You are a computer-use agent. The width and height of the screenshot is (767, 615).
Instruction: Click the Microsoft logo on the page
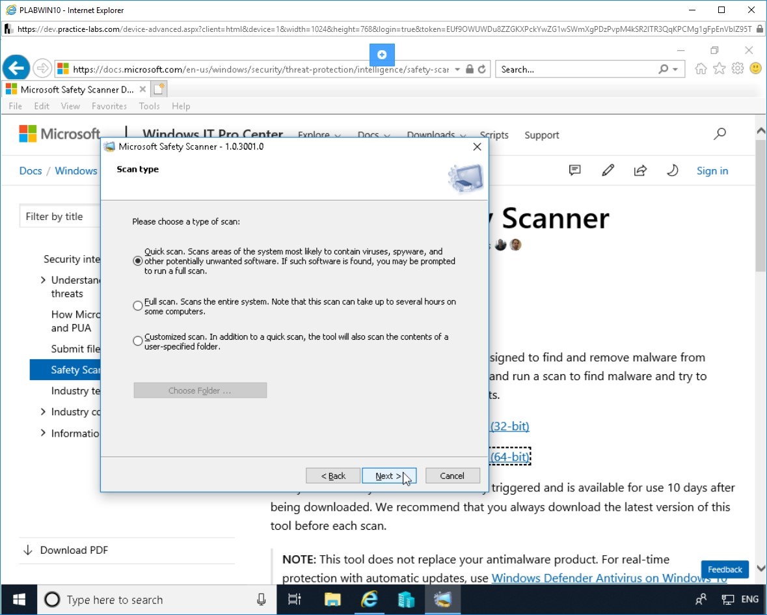[60, 133]
